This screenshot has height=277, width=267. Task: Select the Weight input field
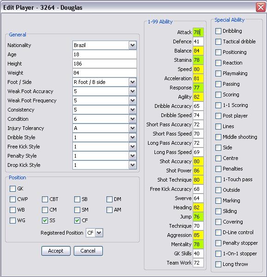[105, 73]
